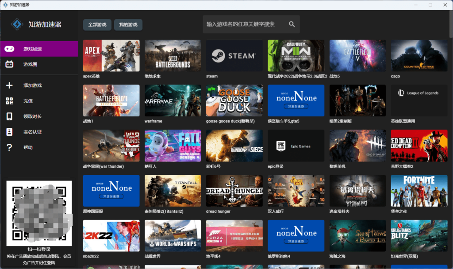Click the 英雄联盟通用 game label
This screenshot has height=269, width=453.
[x=403, y=121]
